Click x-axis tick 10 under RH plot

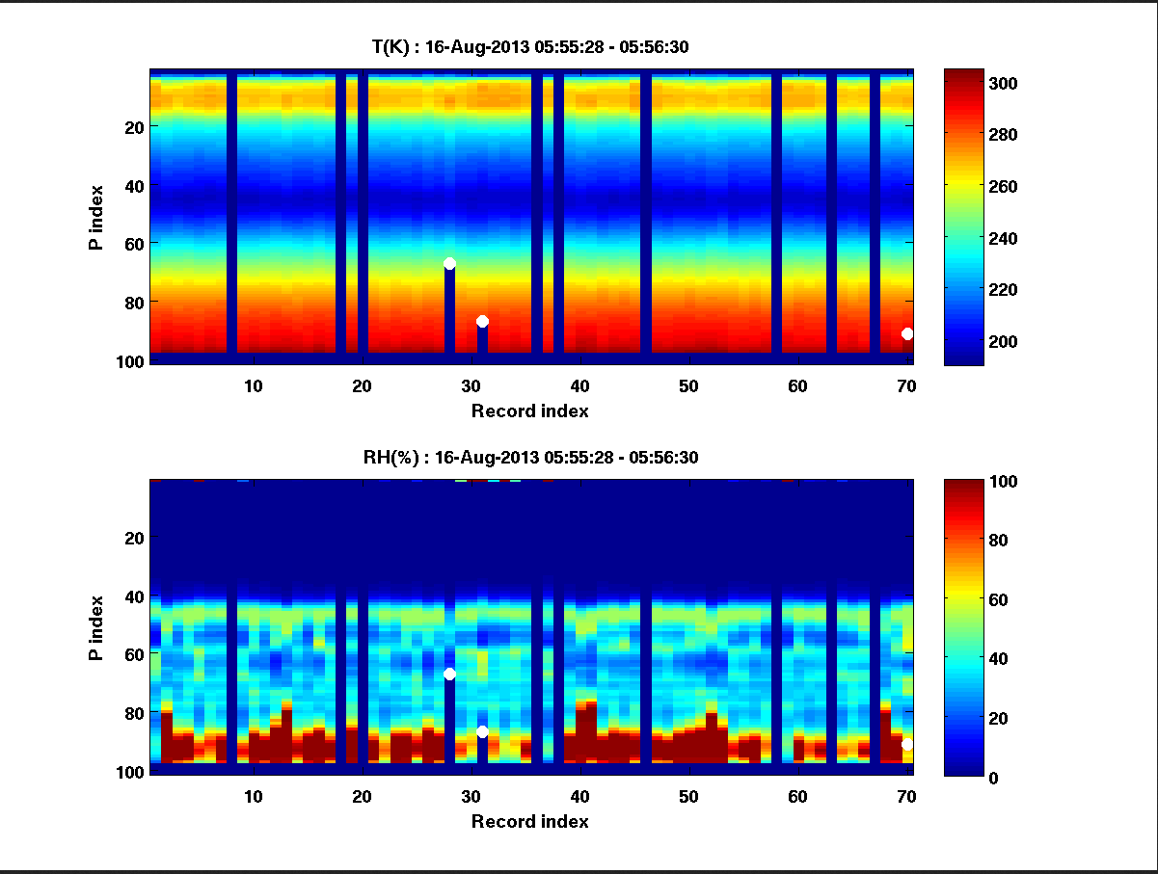pos(253,797)
